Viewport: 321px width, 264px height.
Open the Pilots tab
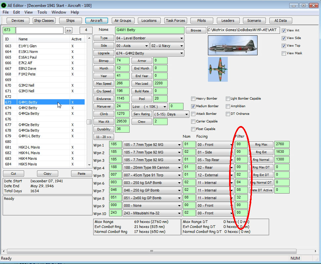pyautogui.click(x=202, y=20)
